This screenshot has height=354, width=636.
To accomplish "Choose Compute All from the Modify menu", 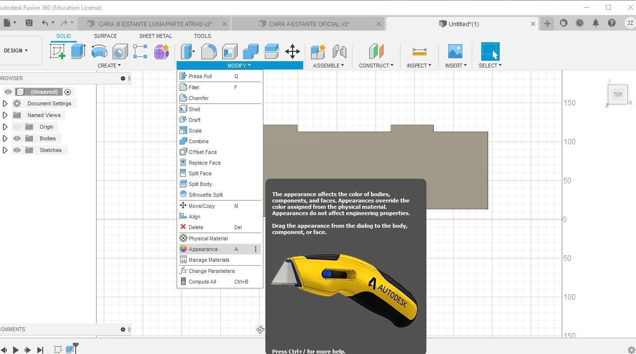I will click(220, 282).
